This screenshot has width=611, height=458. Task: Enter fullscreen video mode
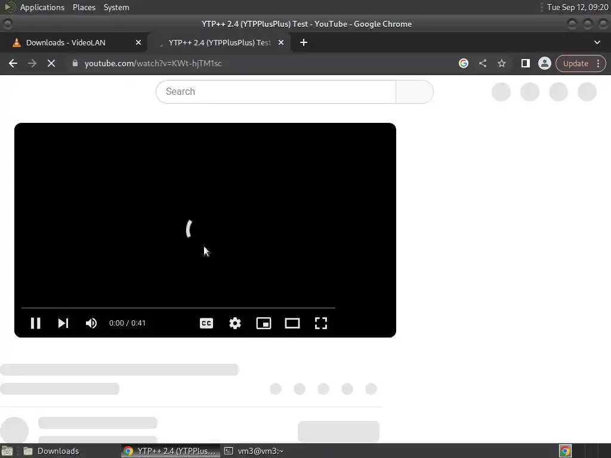(321, 323)
